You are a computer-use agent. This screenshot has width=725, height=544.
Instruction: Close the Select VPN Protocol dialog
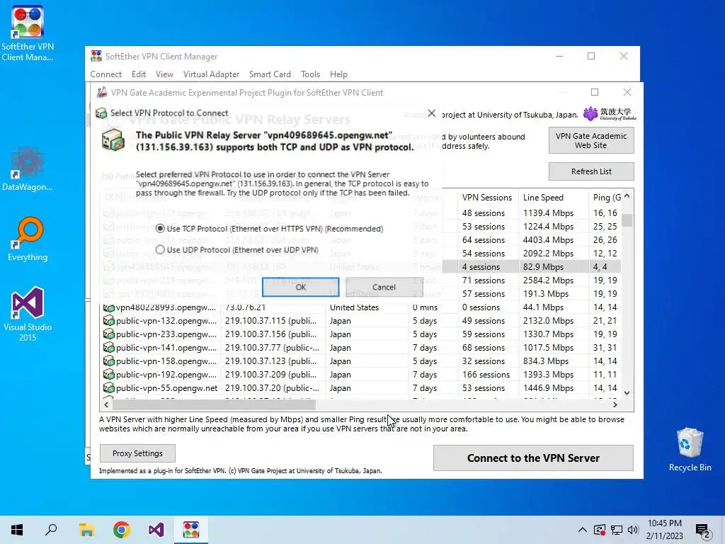[x=431, y=113]
